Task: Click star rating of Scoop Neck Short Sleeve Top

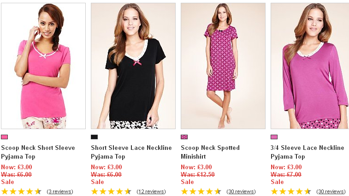Action: (21, 191)
